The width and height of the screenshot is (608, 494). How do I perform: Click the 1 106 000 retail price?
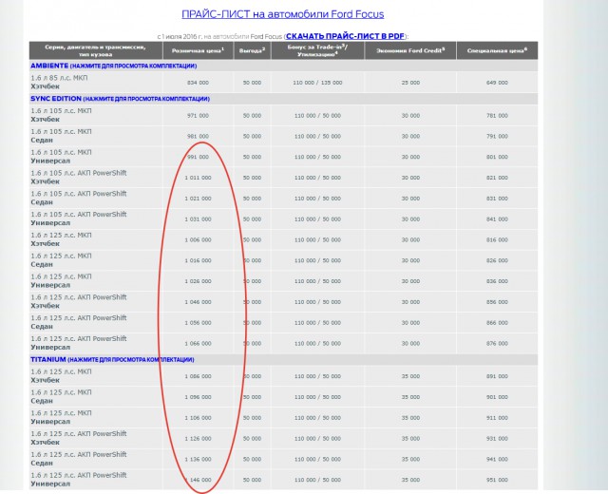click(198, 418)
